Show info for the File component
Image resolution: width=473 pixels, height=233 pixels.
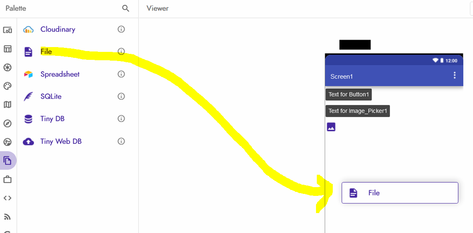121,51
